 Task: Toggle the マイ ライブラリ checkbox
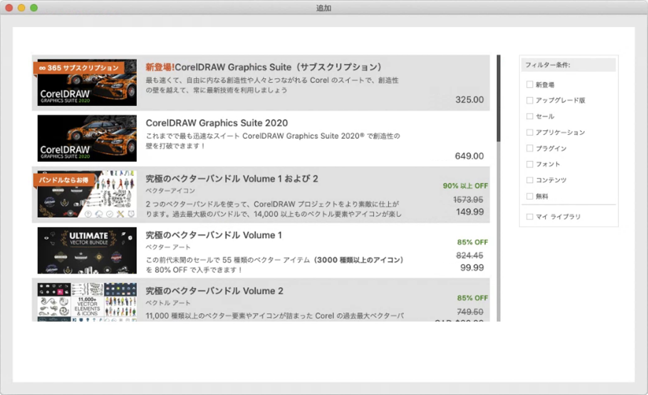pos(530,216)
